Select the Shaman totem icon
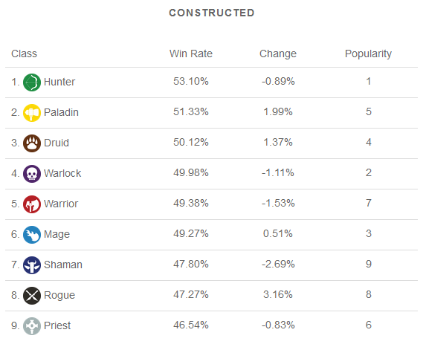Screen dimensions: 426x347 (x=32, y=265)
